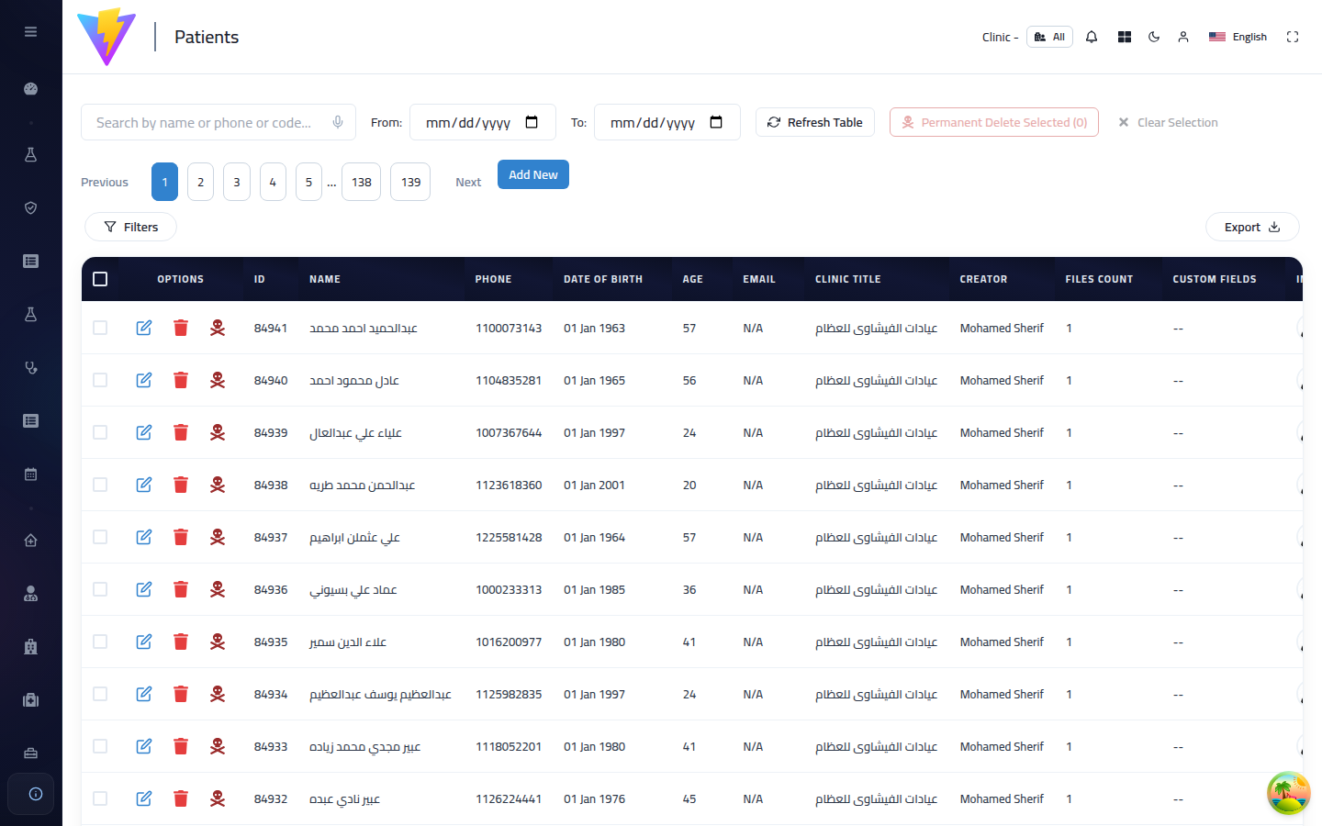Viewport: 1322px width, 826px height.
Task: Select checkbox for patient 84935
Action: (x=100, y=642)
